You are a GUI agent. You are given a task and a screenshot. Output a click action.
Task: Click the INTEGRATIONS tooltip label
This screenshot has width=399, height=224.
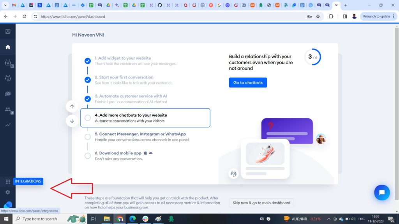pos(28,181)
